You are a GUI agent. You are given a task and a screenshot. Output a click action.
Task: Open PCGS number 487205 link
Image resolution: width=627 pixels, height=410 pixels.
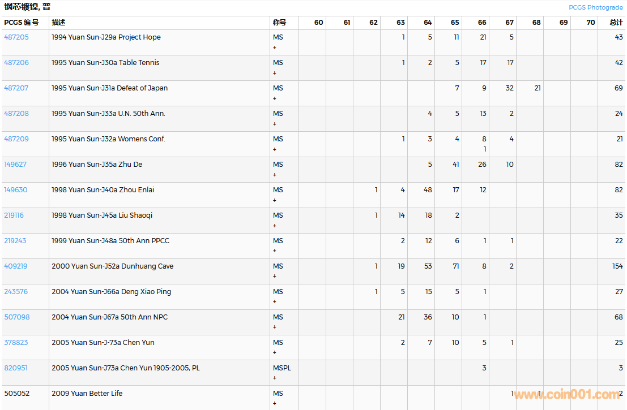tap(16, 37)
